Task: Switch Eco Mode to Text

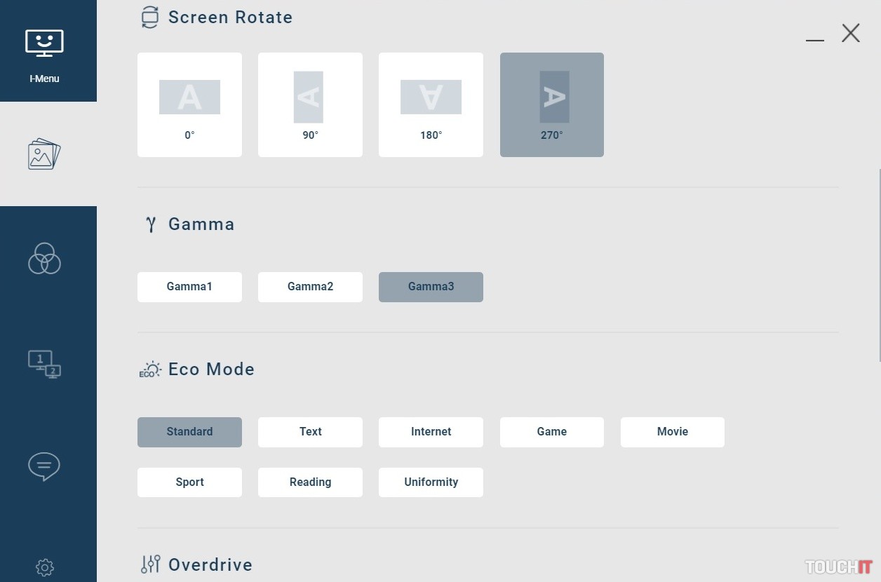Action: click(x=310, y=432)
